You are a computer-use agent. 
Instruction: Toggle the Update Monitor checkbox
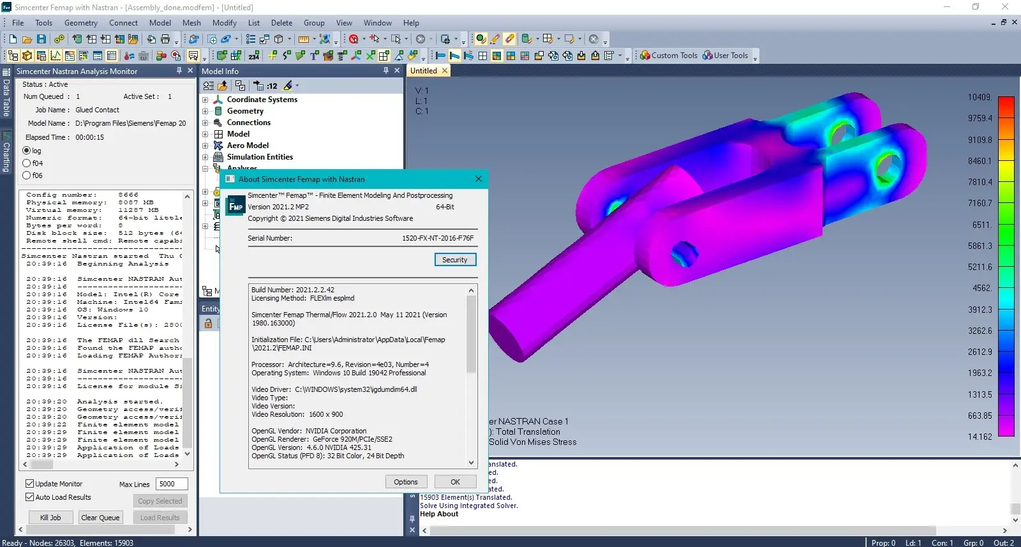click(x=29, y=483)
